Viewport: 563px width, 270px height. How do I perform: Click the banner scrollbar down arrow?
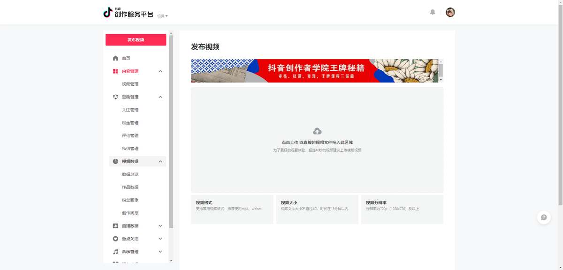pos(441,80)
